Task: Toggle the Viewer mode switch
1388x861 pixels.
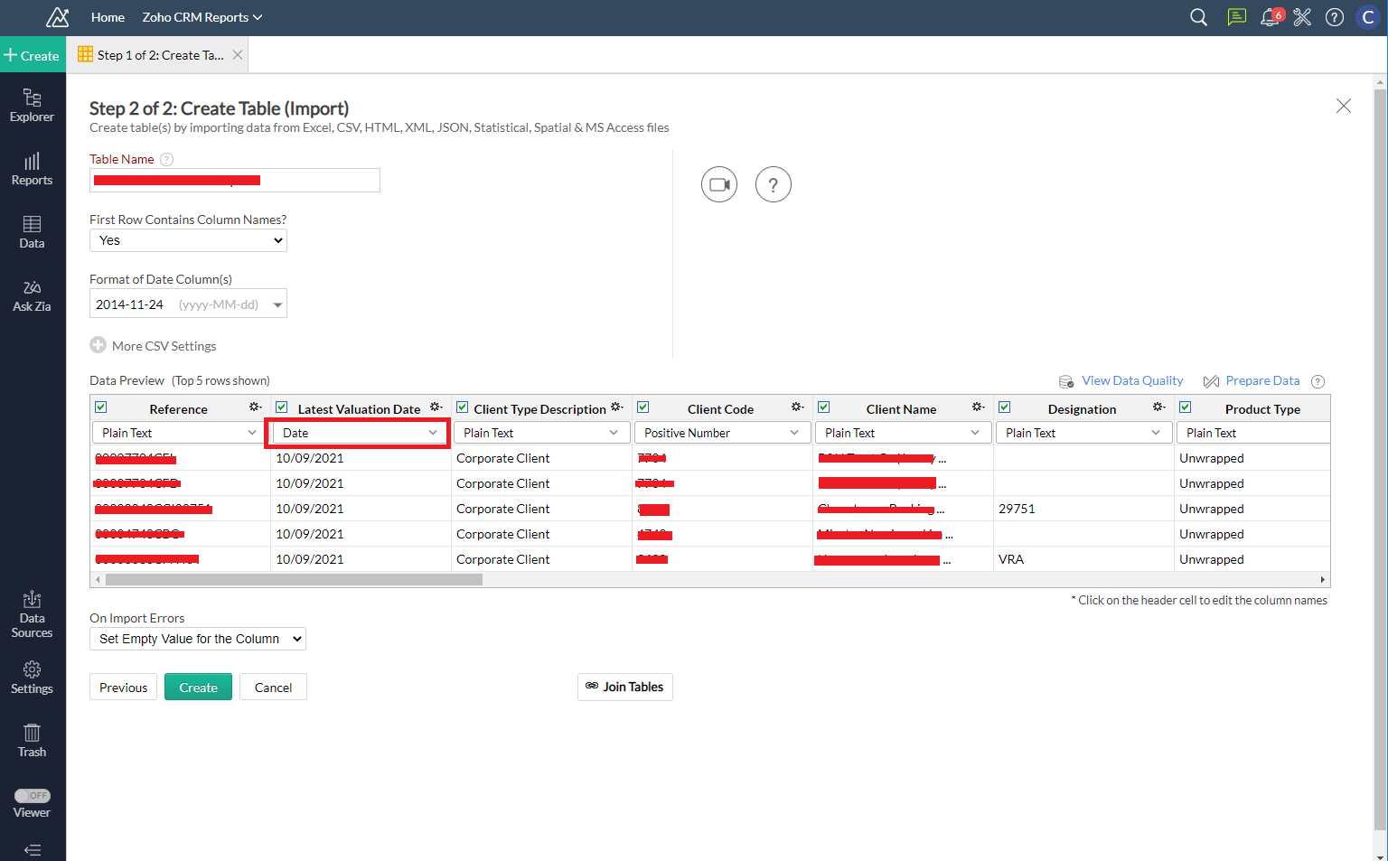Action: click(33, 796)
